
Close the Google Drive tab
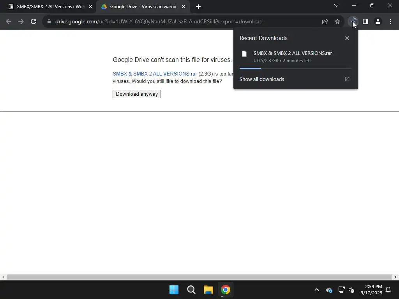(x=184, y=7)
